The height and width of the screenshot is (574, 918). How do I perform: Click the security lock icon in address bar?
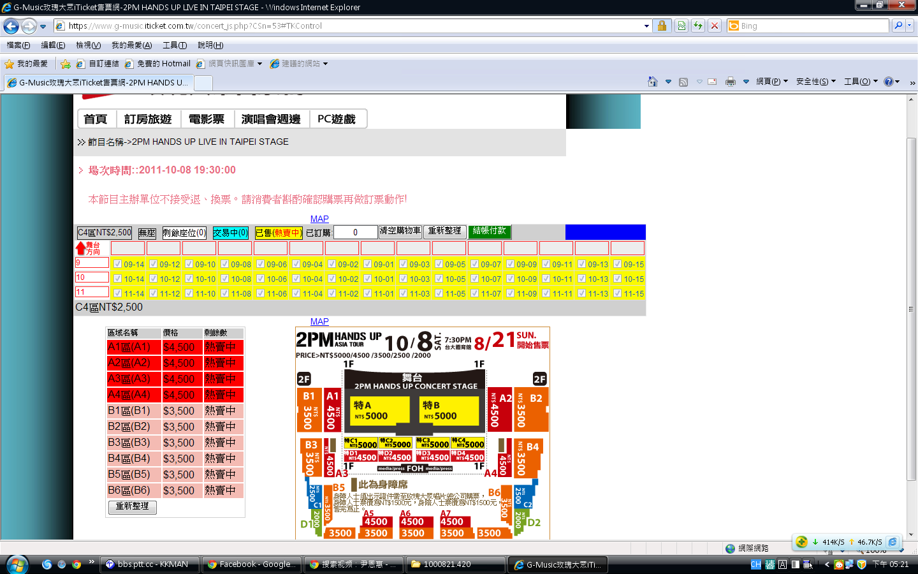point(662,26)
